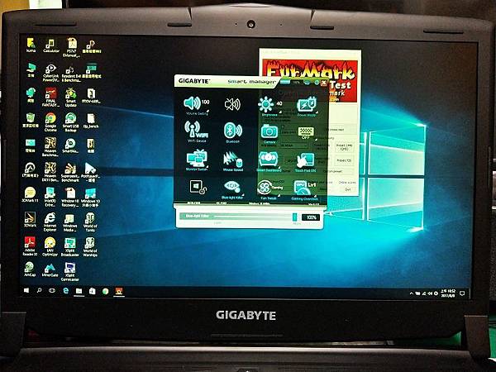This screenshot has height=372, width=496.
Task: Toggle the keyboard backlight OFF icon
Action: pos(306,133)
